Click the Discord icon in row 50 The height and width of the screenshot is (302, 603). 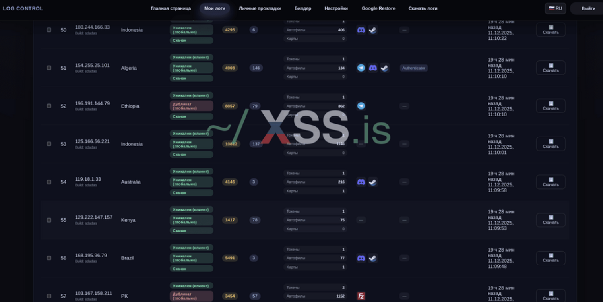pos(361,30)
